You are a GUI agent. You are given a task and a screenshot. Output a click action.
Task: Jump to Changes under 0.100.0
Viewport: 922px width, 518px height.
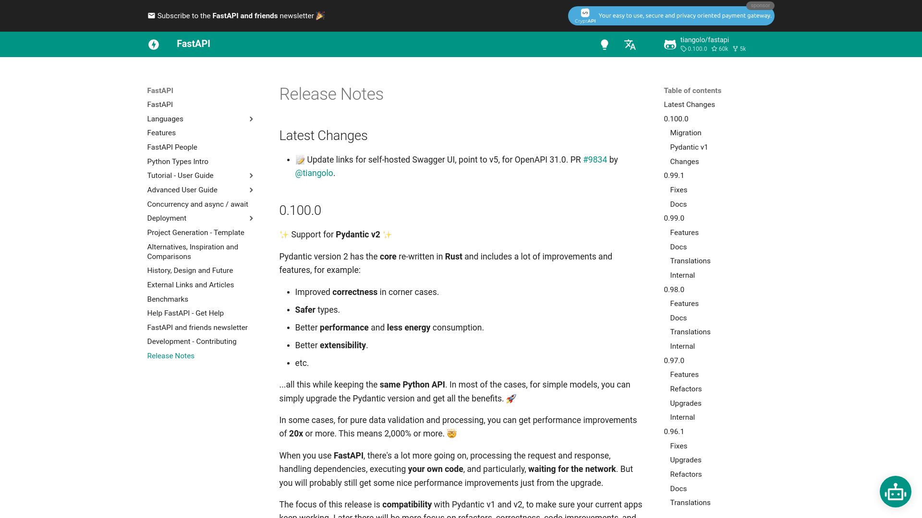[684, 162]
